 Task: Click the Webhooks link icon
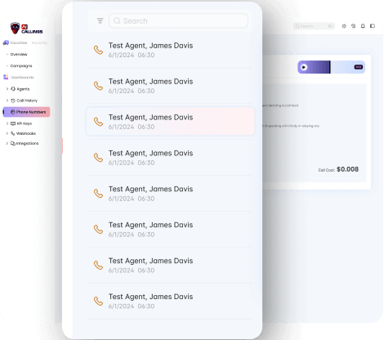(13, 133)
